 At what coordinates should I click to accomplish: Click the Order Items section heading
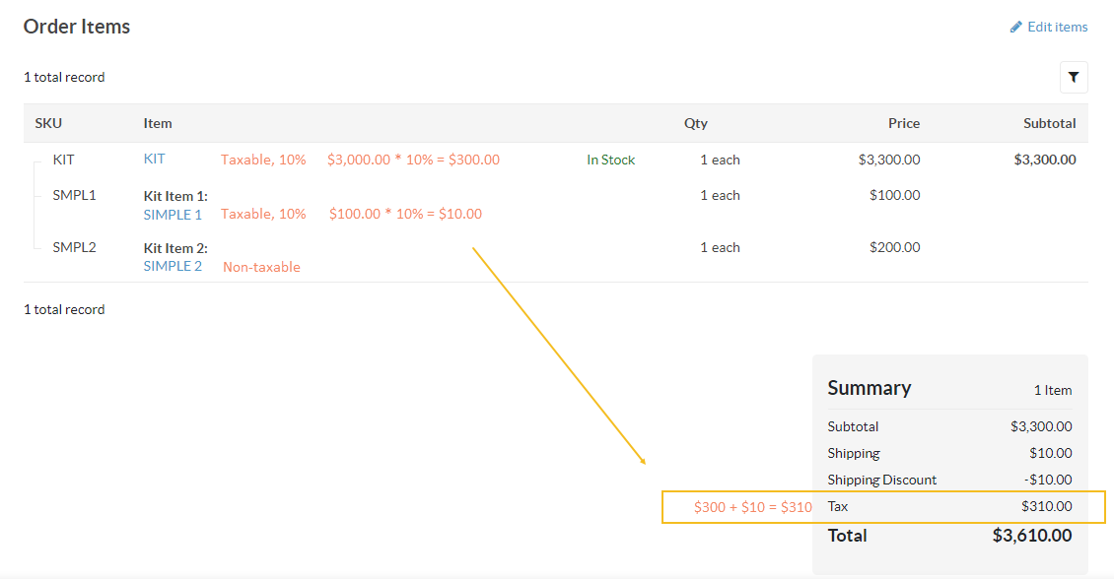(x=77, y=27)
